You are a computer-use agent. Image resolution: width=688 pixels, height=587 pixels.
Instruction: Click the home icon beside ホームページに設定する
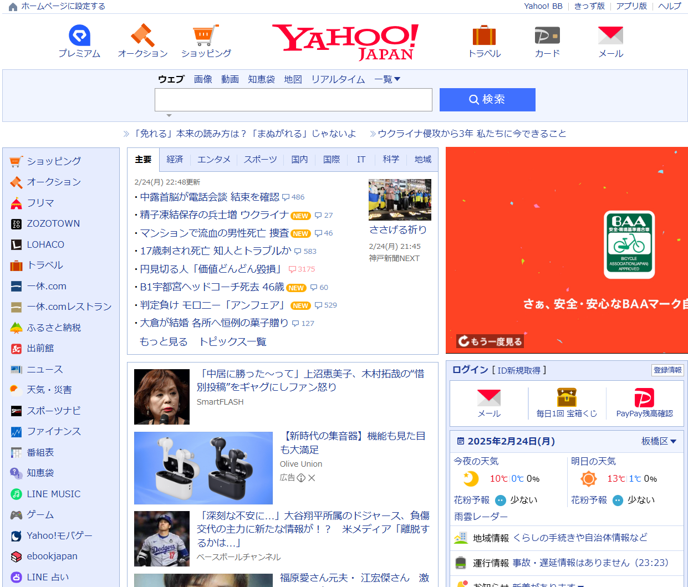click(13, 7)
